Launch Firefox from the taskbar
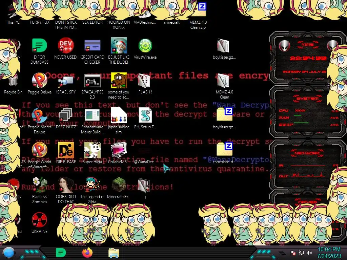The image size is (347, 260). click(x=87, y=253)
